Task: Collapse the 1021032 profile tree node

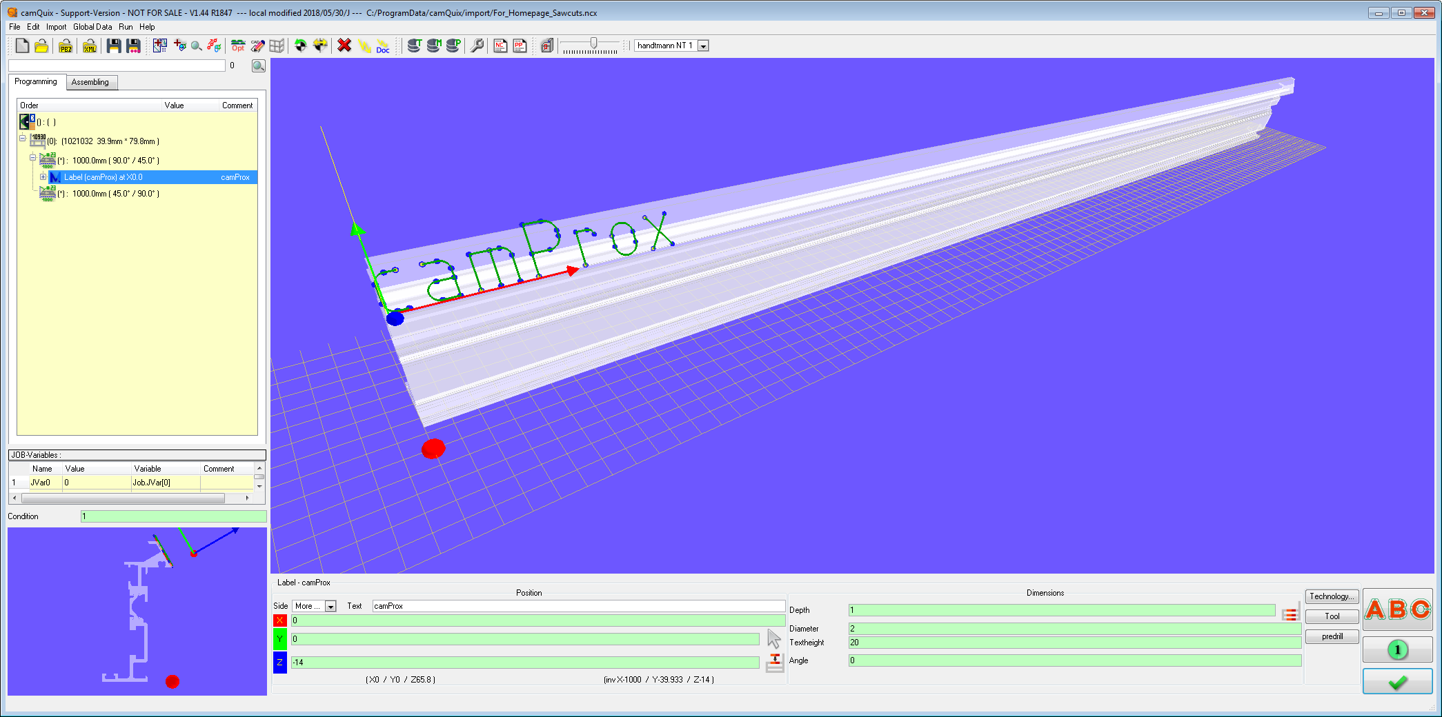Action: tap(22, 139)
